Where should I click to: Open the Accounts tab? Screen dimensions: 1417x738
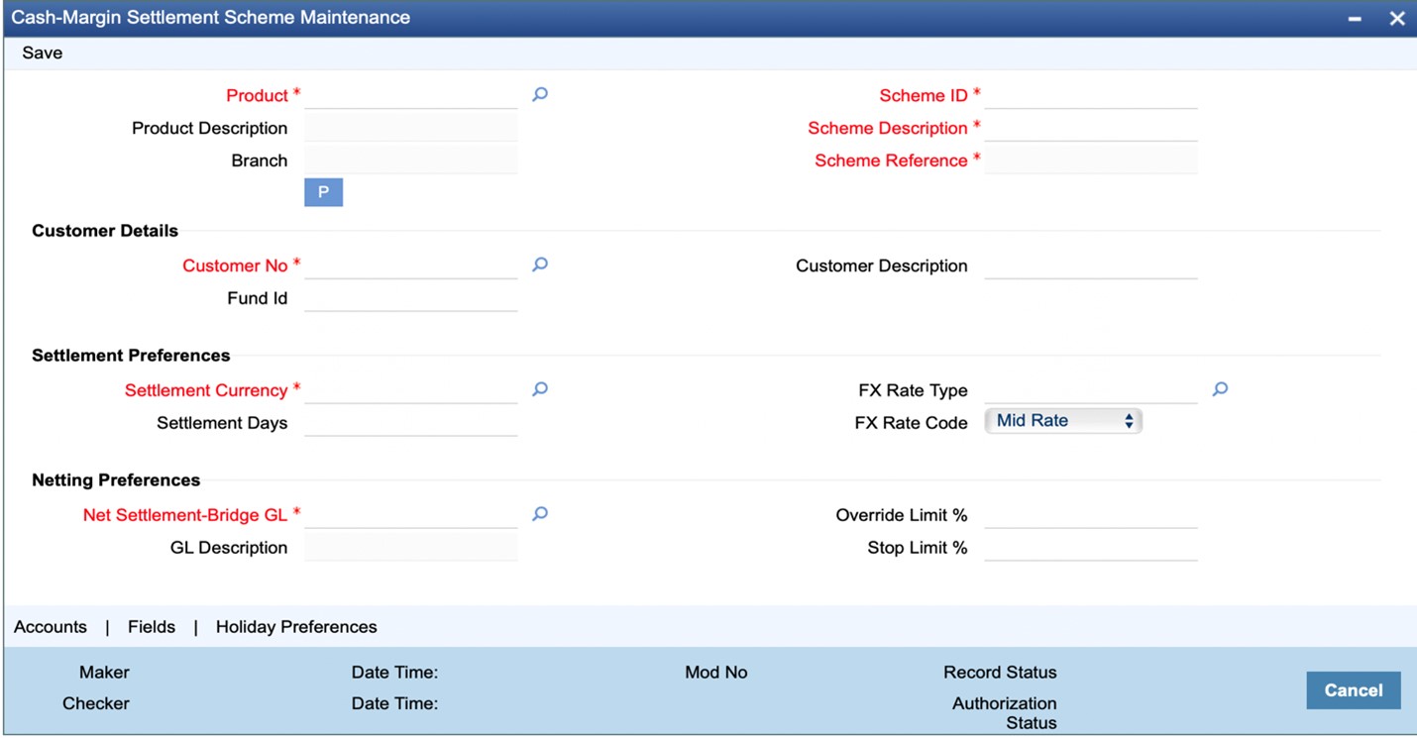[x=51, y=627]
